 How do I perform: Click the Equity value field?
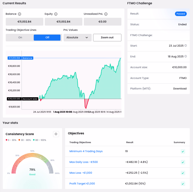(x=64, y=22)
